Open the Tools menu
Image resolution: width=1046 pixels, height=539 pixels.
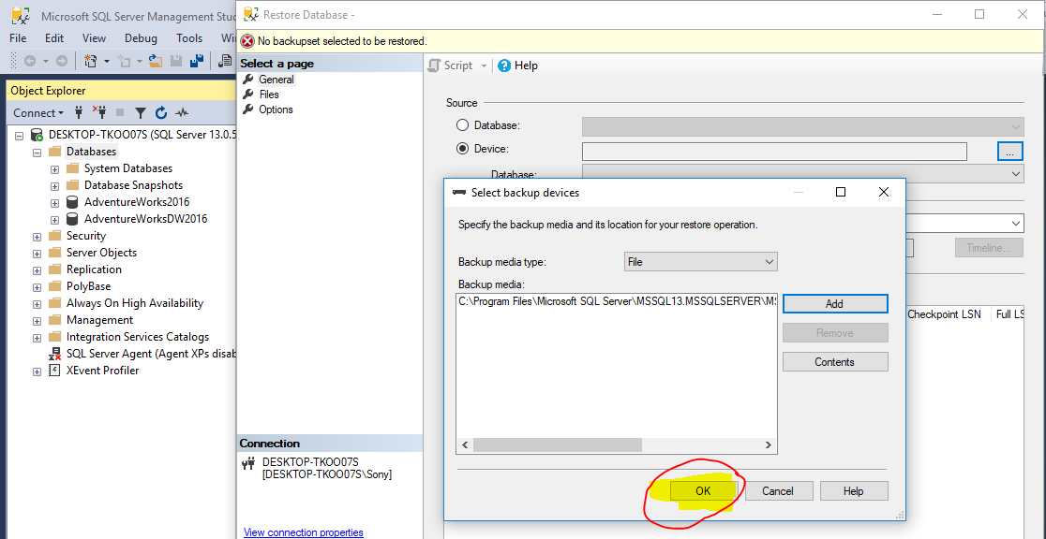[189, 38]
